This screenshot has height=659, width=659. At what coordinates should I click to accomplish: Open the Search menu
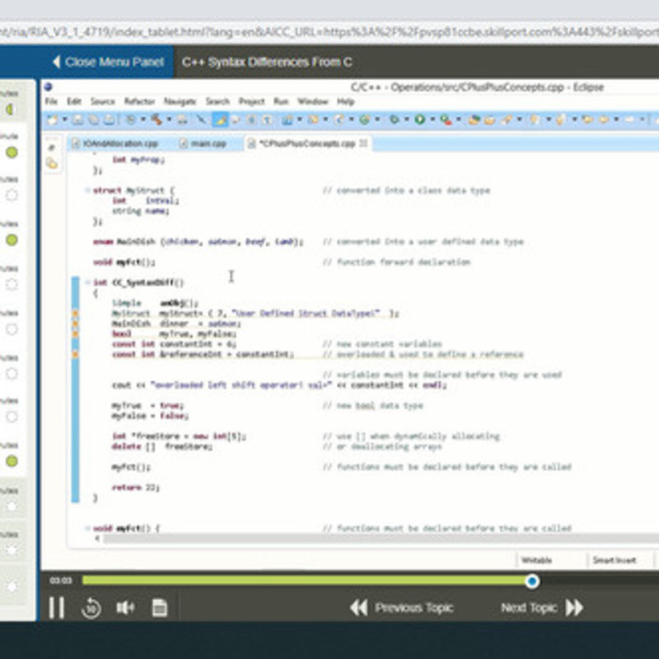point(217,101)
